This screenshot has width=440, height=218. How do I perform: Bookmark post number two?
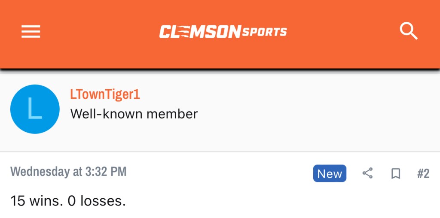click(395, 173)
